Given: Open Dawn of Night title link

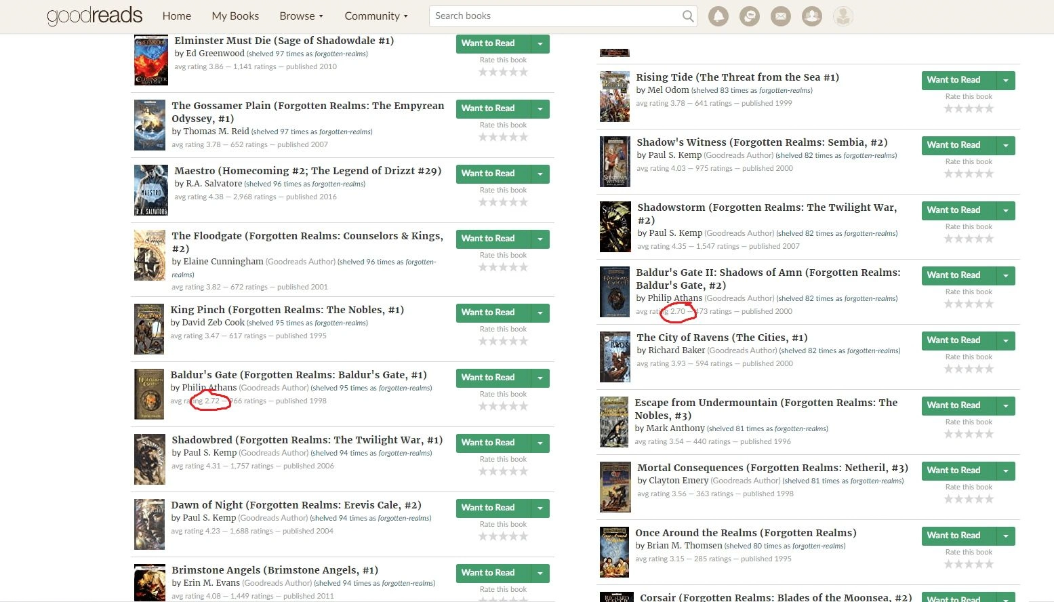Looking at the screenshot, I should click(296, 505).
